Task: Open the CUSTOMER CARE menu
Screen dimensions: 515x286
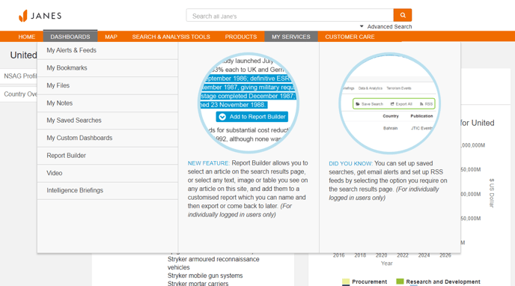Action: [350, 37]
